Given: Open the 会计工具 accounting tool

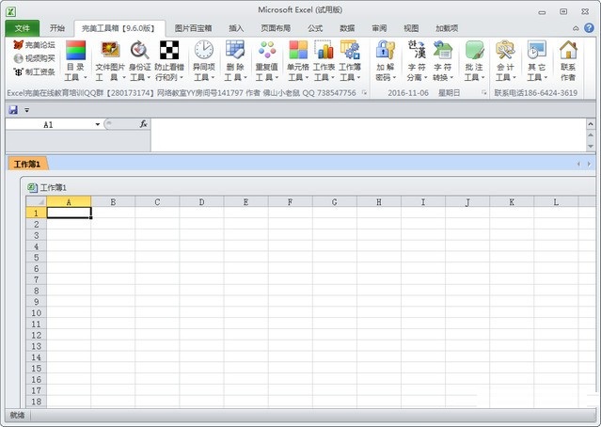Looking at the screenshot, I should pos(506,61).
